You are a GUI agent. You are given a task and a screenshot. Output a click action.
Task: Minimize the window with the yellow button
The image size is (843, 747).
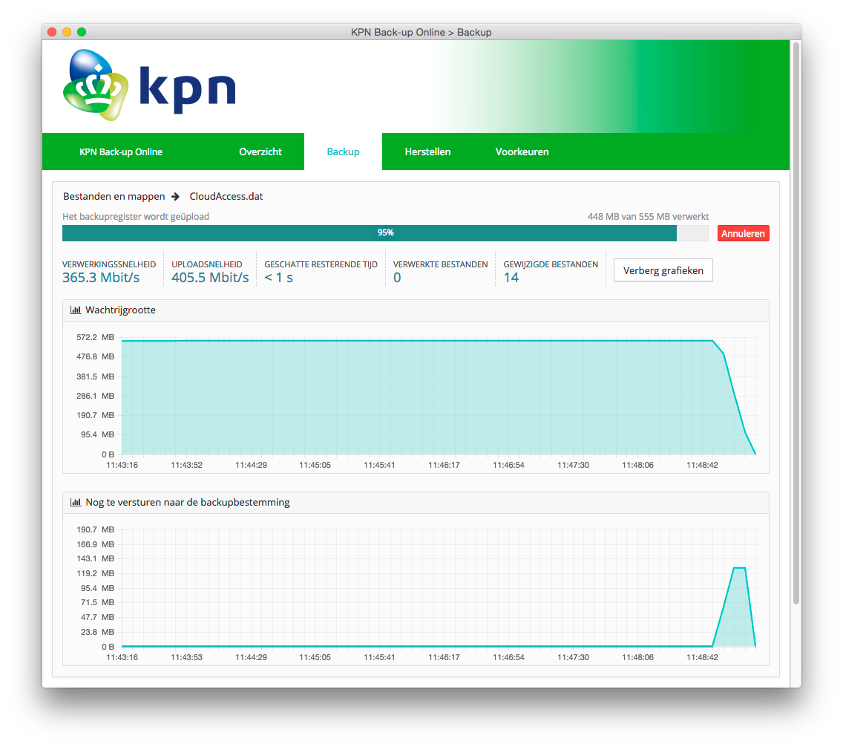click(67, 32)
